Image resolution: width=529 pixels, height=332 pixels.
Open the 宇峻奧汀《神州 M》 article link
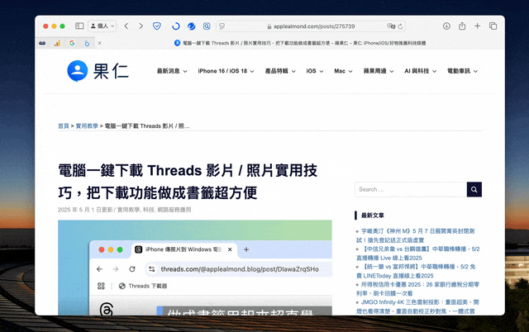pyautogui.click(x=415, y=235)
